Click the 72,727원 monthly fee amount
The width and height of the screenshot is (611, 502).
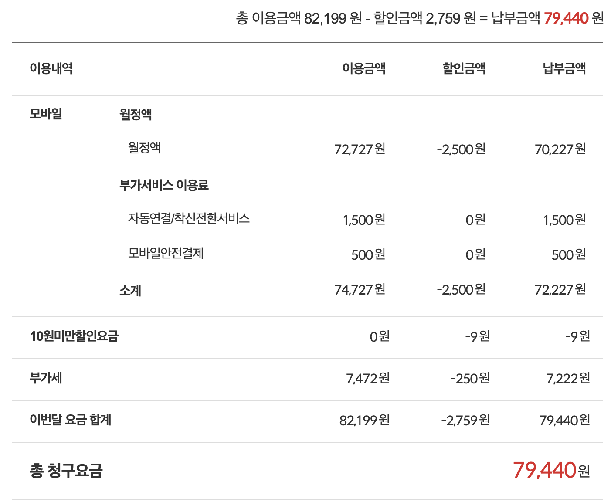point(360,149)
